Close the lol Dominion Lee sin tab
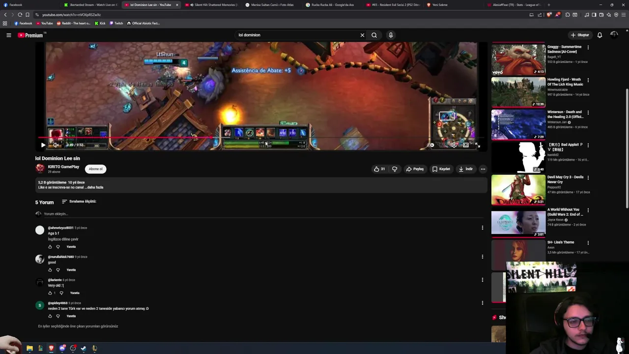Image resolution: width=629 pixels, height=354 pixels. (x=177, y=5)
